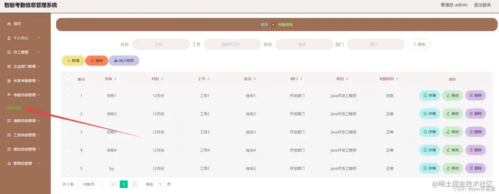Click the sort arrows next to 工号 column header
Screen dimensions: 499x194
[208, 79]
